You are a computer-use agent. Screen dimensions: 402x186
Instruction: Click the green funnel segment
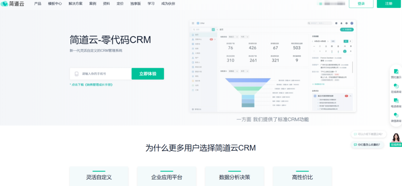tap(248, 89)
